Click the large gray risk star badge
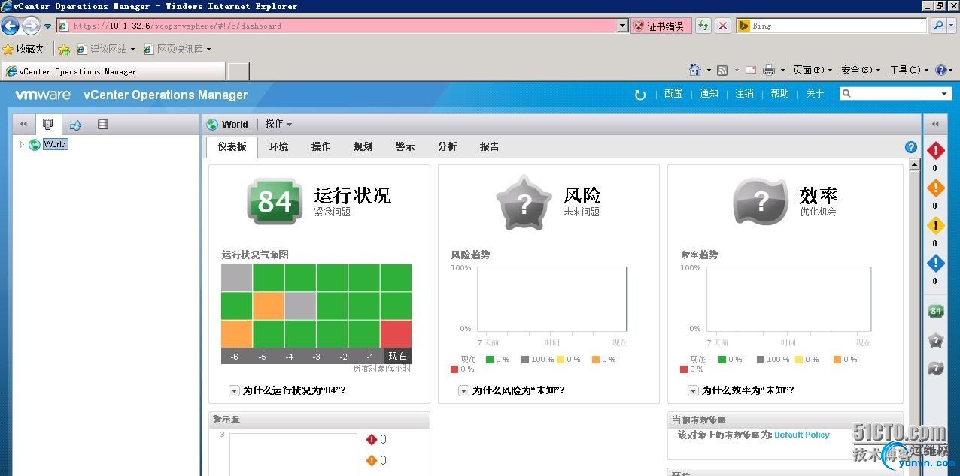The height and width of the screenshot is (476, 960). [524, 201]
